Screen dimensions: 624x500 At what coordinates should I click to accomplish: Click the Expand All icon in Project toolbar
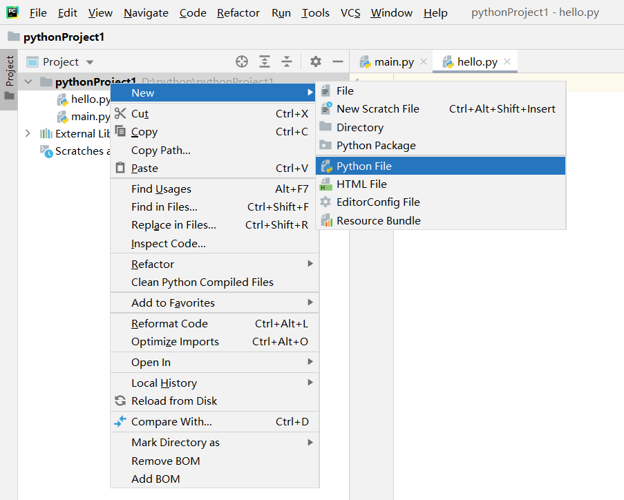click(265, 61)
